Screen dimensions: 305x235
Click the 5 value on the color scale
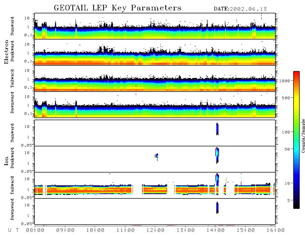[289, 200]
